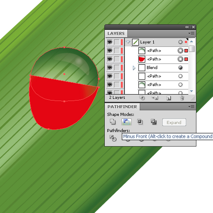The height and width of the screenshot is (213, 213).
Task: Click the Divide pathfinder icon
Action: 113,138
